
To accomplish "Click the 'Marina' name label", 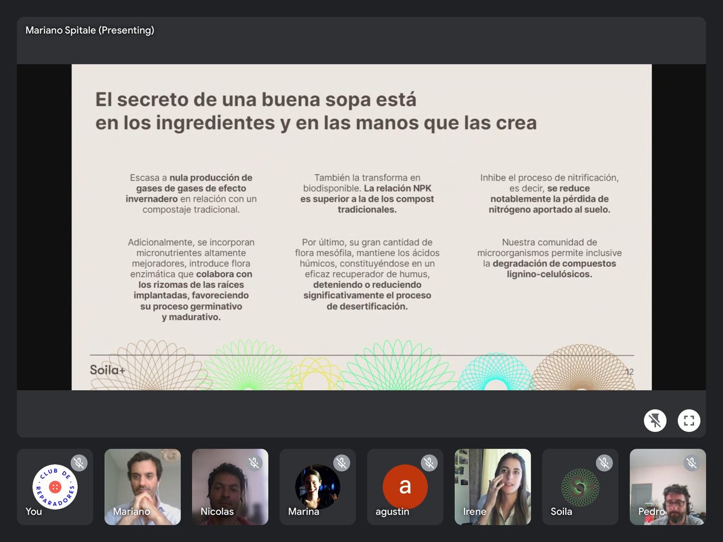I will tap(304, 511).
